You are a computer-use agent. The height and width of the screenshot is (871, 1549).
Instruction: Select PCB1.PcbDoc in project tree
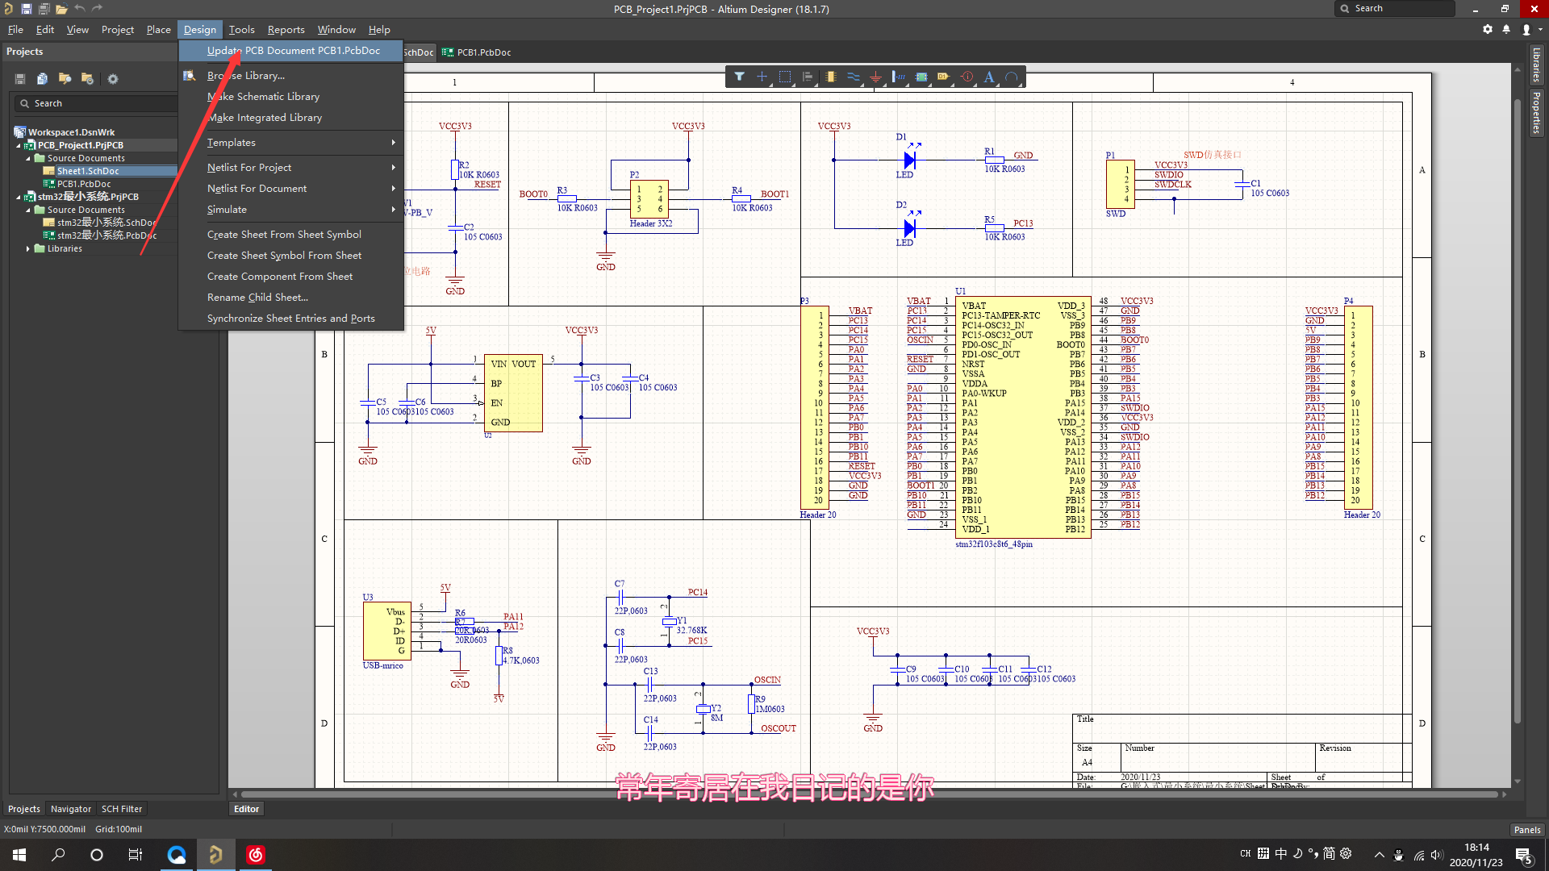(x=84, y=185)
